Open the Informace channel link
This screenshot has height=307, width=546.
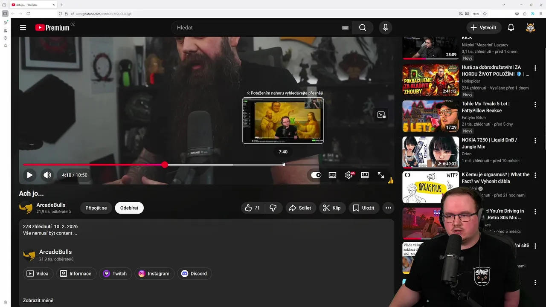pyautogui.click(x=76, y=274)
